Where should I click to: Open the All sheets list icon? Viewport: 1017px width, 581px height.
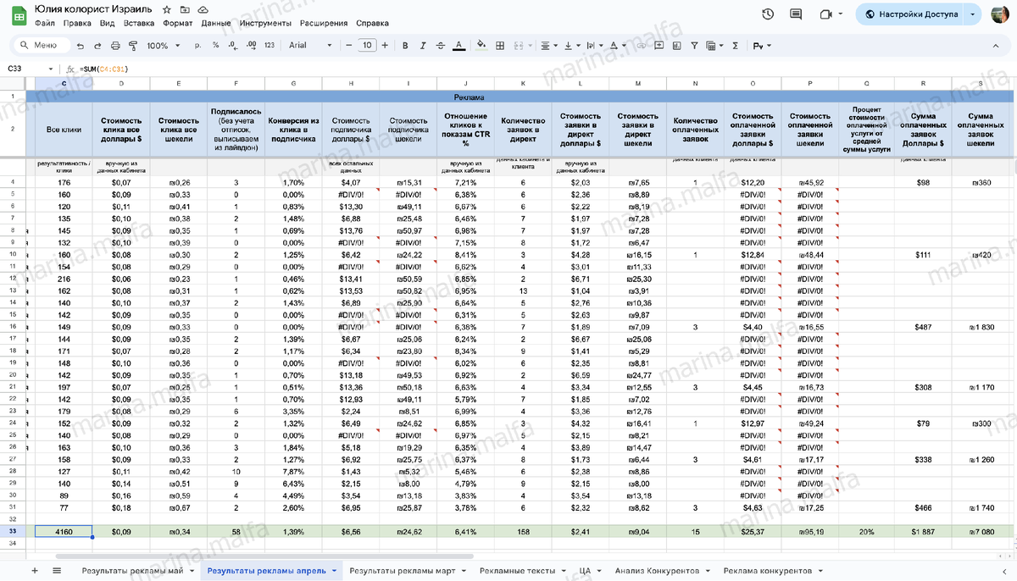click(x=57, y=571)
